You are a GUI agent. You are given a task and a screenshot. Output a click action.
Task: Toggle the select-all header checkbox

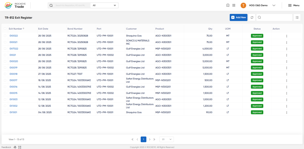5,29
